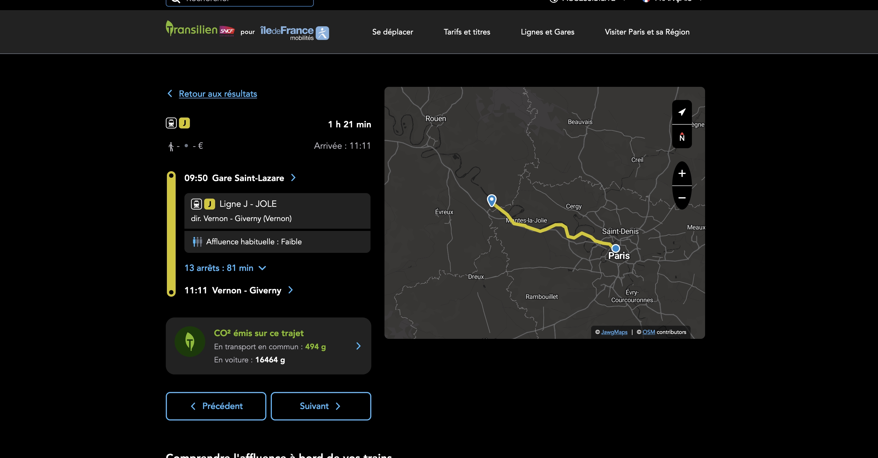Image resolution: width=878 pixels, height=458 pixels.
Task: Expand the 13 arrêts stop list
Action: pyautogui.click(x=225, y=268)
